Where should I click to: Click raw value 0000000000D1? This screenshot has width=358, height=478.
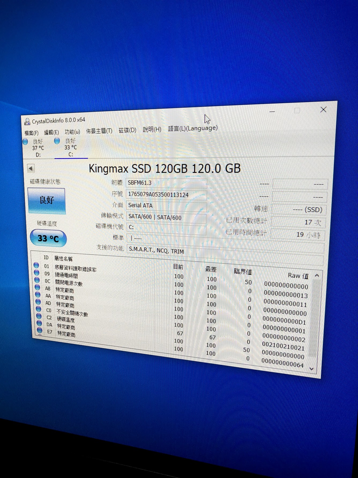pyautogui.click(x=285, y=320)
